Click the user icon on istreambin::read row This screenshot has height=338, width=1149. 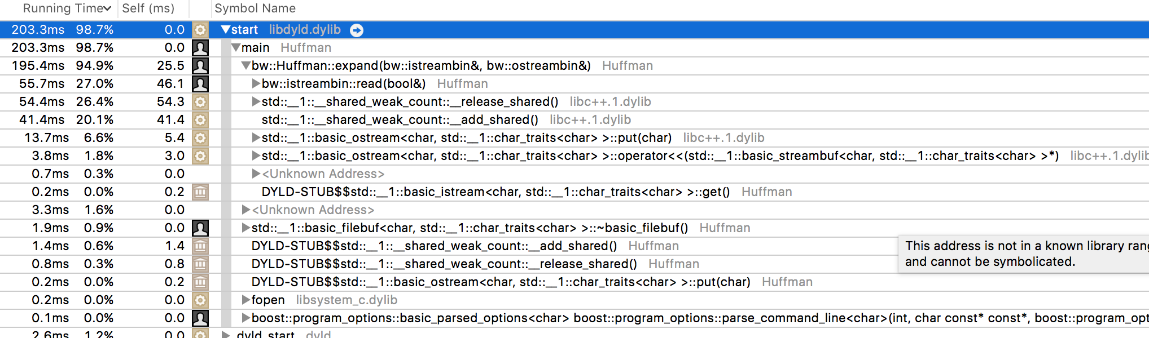click(x=200, y=83)
